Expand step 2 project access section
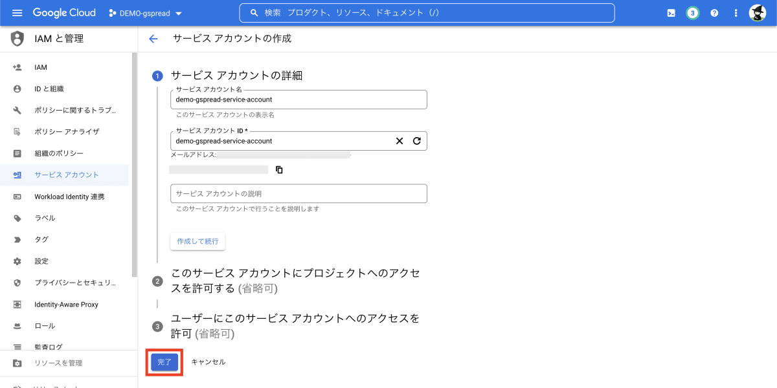The height and width of the screenshot is (388, 777). [295, 281]
